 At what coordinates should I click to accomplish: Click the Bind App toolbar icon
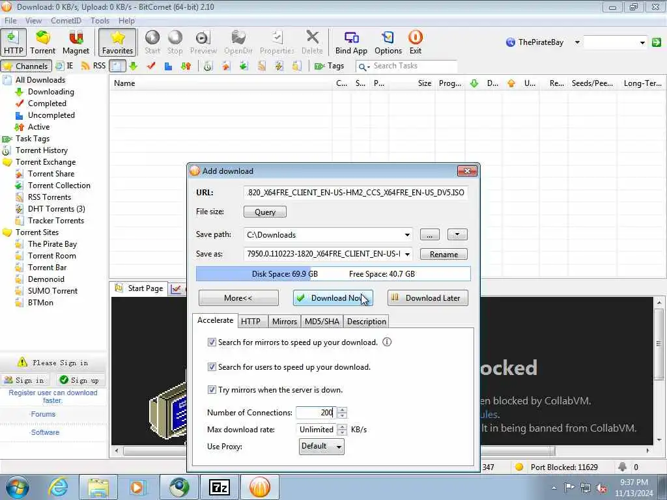click(351, 42)
